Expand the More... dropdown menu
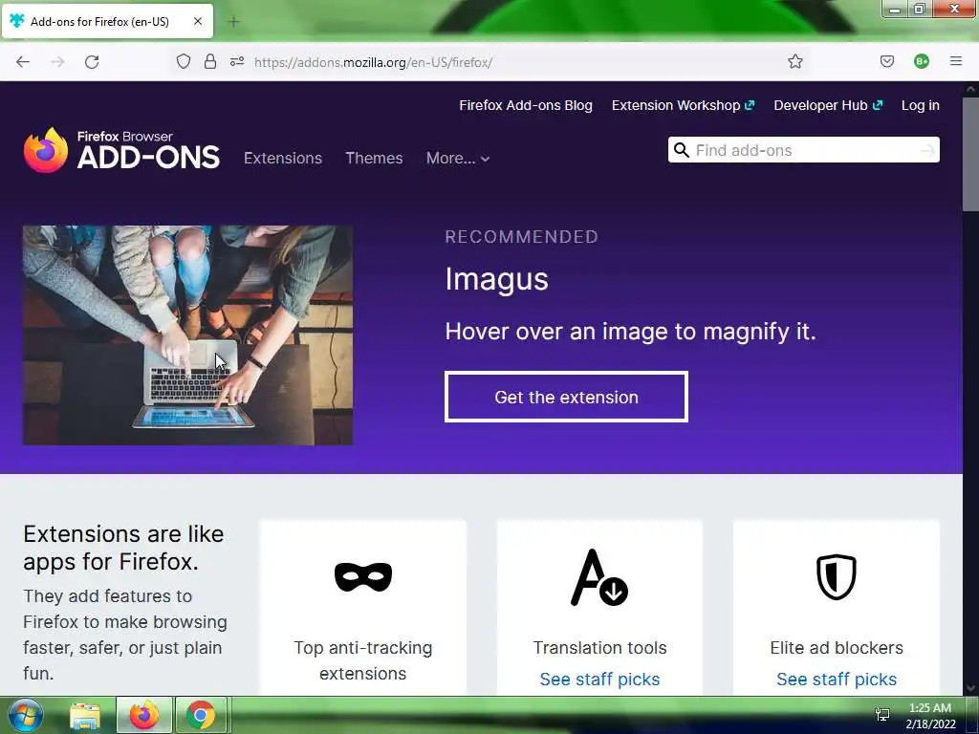The width and height of the screenshot is (979, 734). [x=458, y=159]
